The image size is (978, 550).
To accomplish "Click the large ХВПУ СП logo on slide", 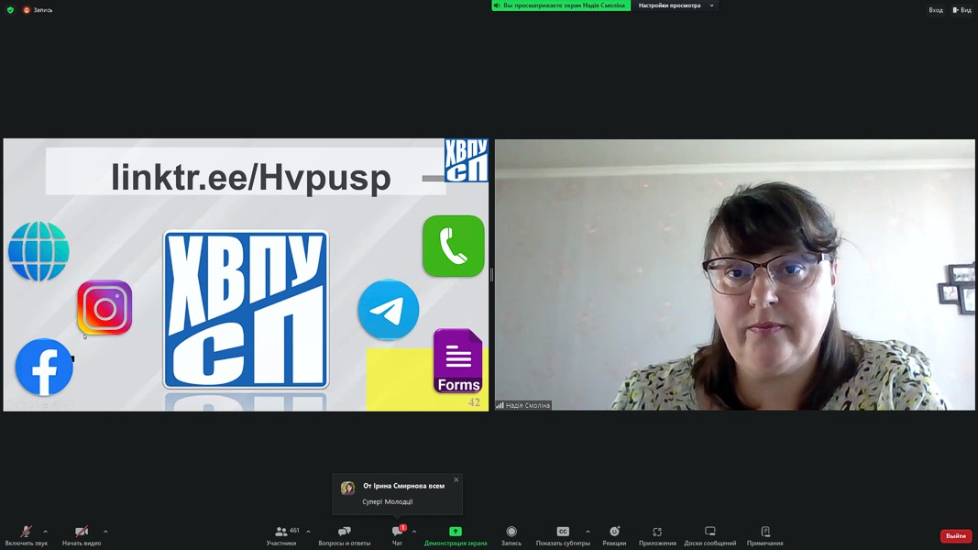I will (246, 310).
